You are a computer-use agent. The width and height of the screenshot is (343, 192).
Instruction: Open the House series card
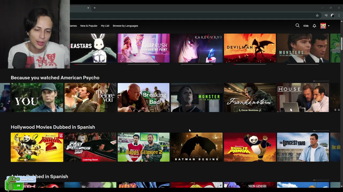tap(303, 98)
